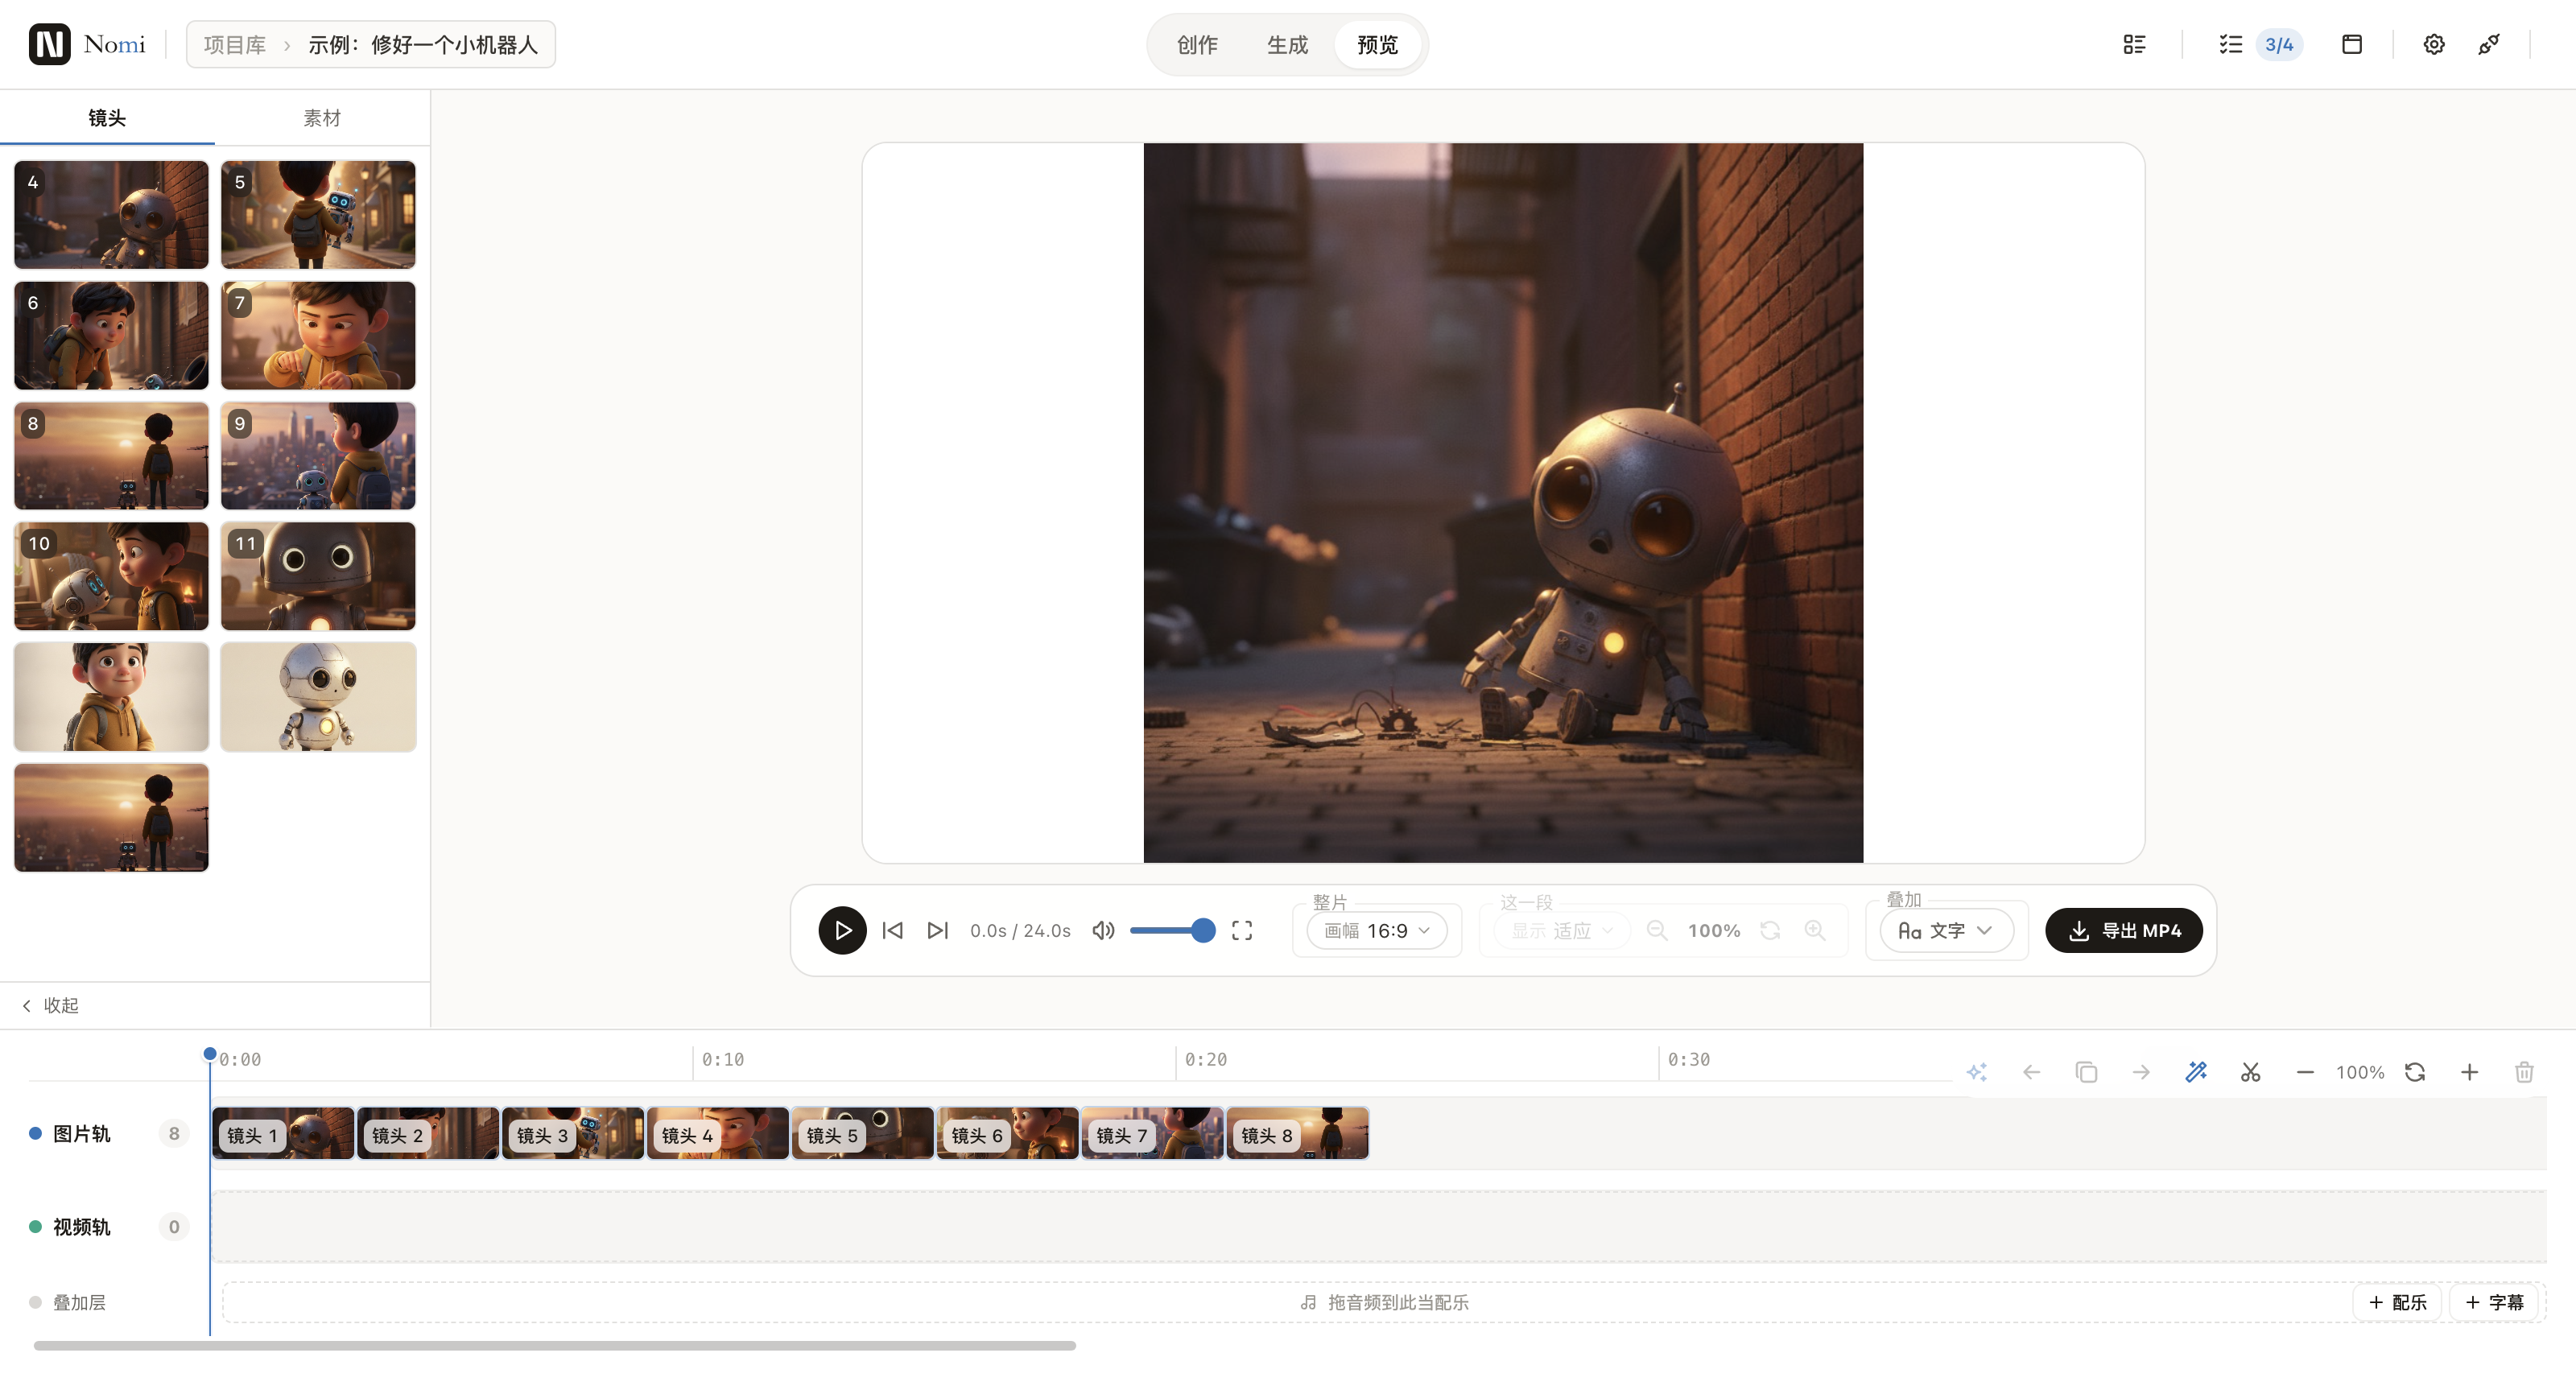Image resolution: width=2576 pixels, height=1386 pixels.
Task: Open the Aa 文字 overlay dropdown
Action: click(1946, 930)
